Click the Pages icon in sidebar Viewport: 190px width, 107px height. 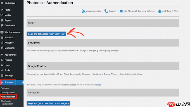click(2, 20)
